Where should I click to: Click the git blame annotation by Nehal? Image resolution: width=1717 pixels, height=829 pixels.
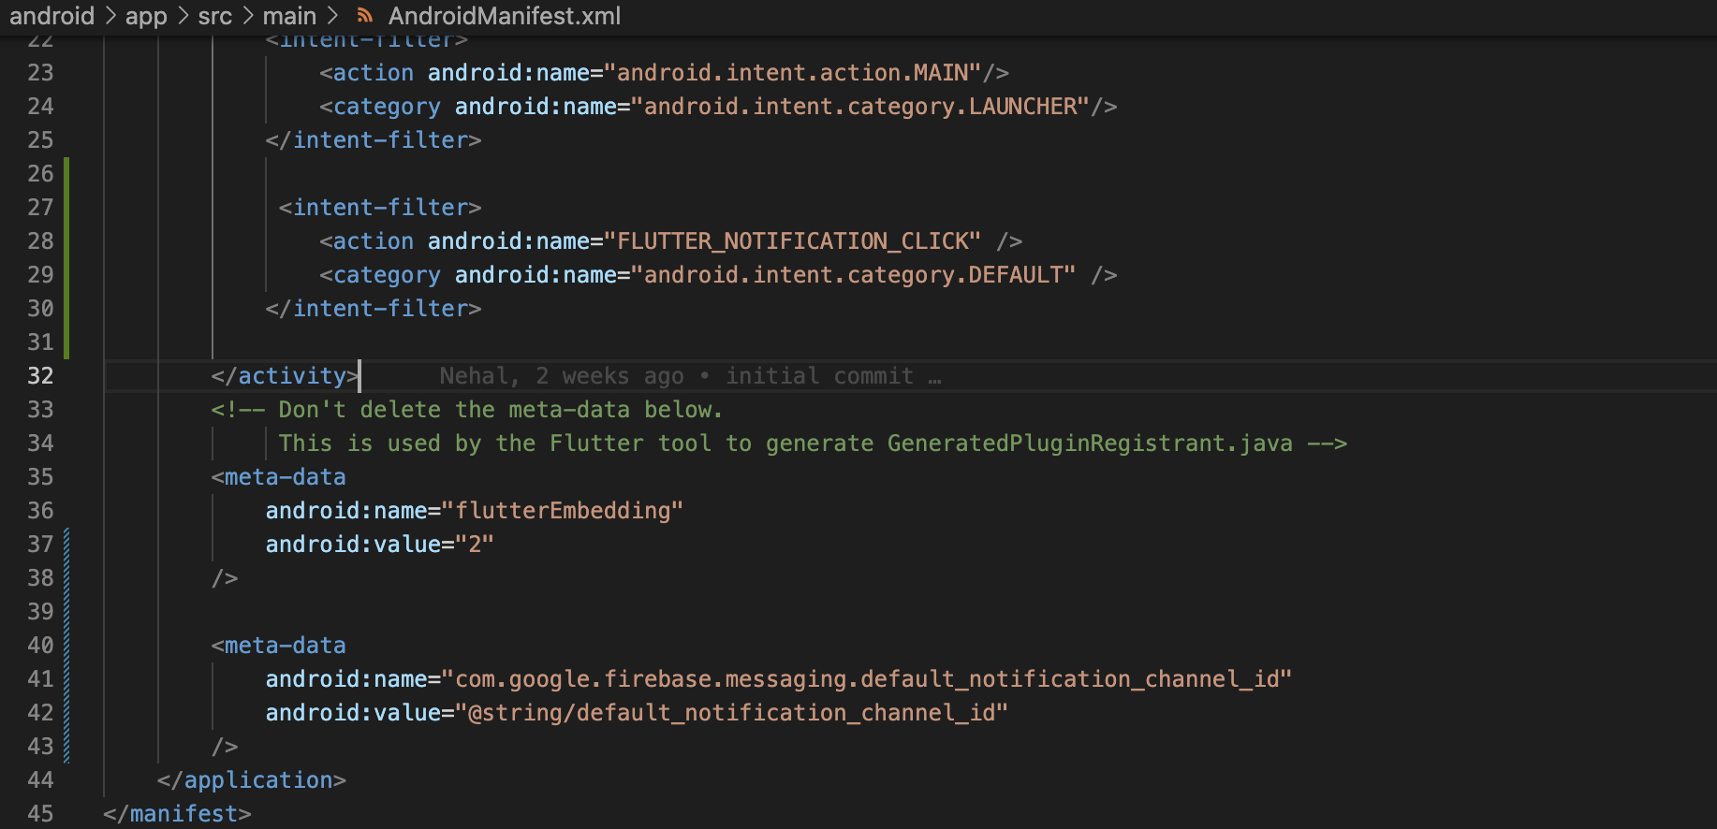tap(690, 376)
